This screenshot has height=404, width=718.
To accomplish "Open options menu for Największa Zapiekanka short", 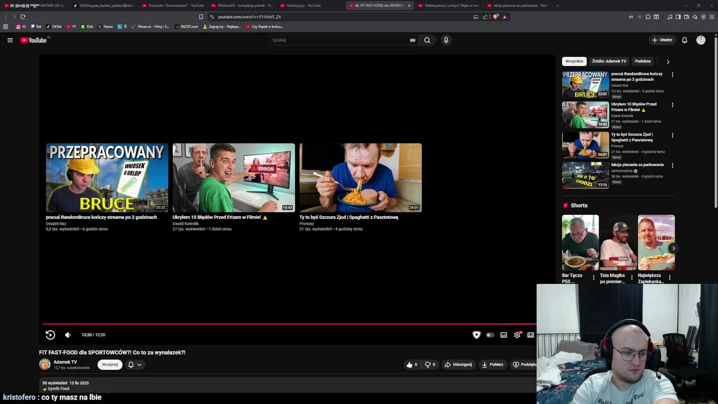I will pos(669,277).
